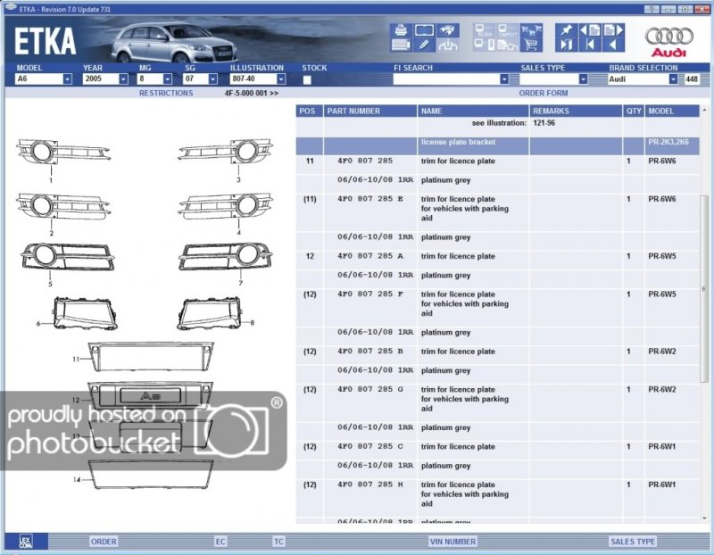
Task: Go to next page icon
Action: [612, 29]
